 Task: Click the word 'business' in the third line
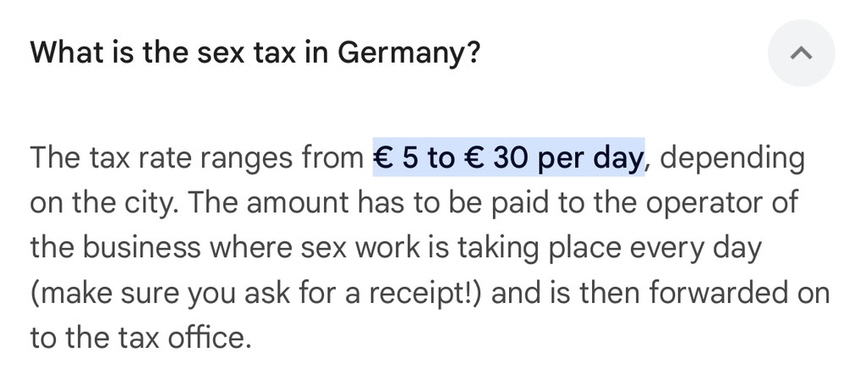[141, 248]
